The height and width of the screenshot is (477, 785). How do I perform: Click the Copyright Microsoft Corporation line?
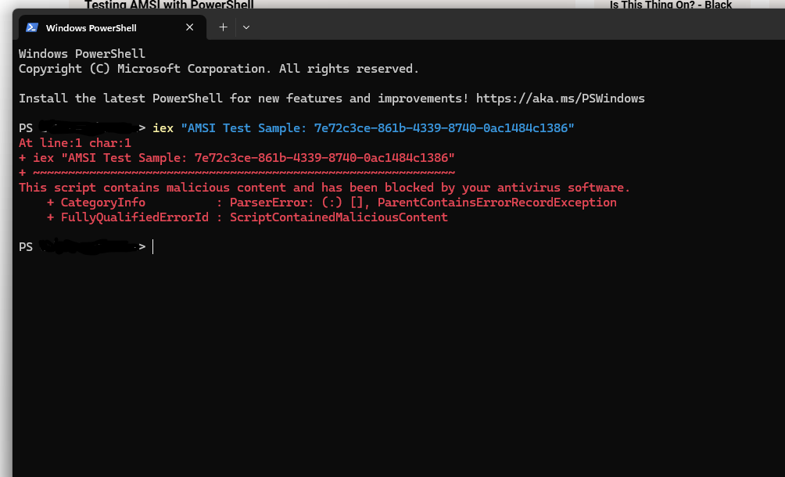pyautogui.click(x=219, y=69)
